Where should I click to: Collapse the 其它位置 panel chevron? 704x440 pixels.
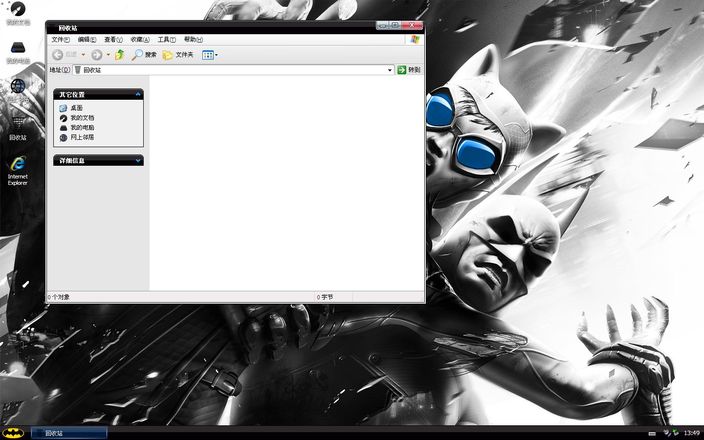point(138,94)
